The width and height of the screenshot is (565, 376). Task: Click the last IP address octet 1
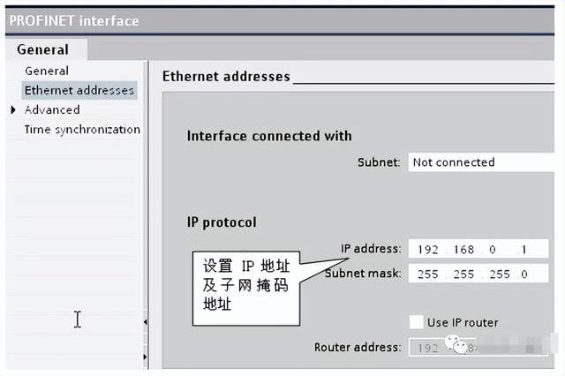click(524, 250)
